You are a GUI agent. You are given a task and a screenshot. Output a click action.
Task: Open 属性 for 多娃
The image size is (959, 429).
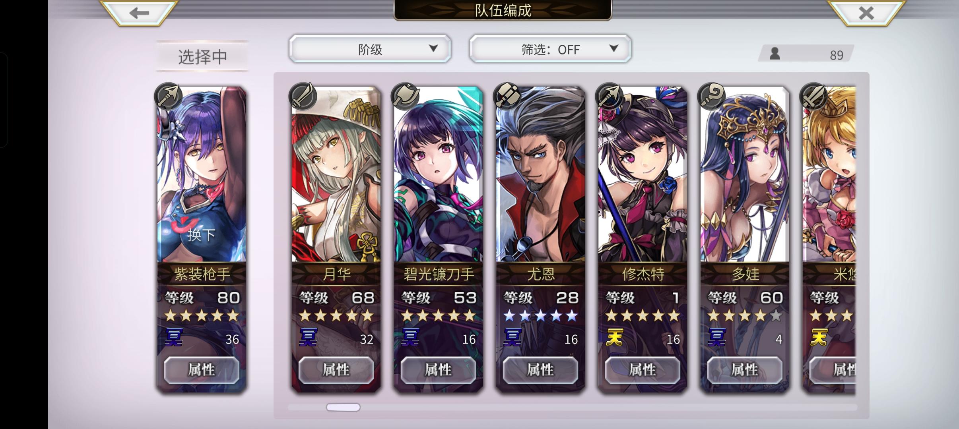tap(745, 370)
